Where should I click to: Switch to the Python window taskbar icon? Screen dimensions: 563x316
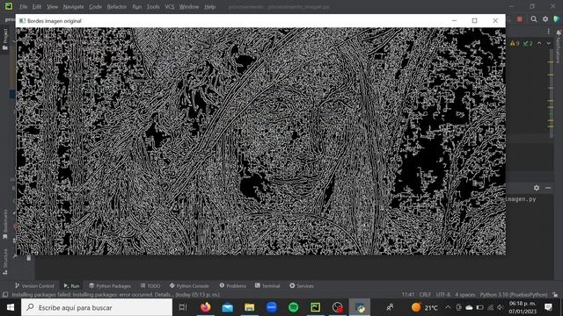tap(360, 307)
